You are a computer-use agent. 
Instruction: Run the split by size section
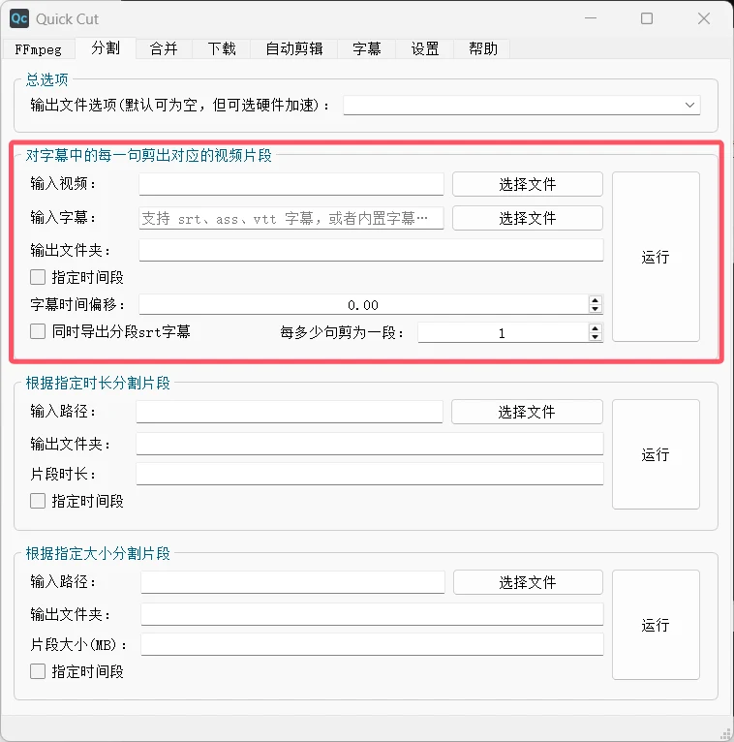click(x=656, y=625)
